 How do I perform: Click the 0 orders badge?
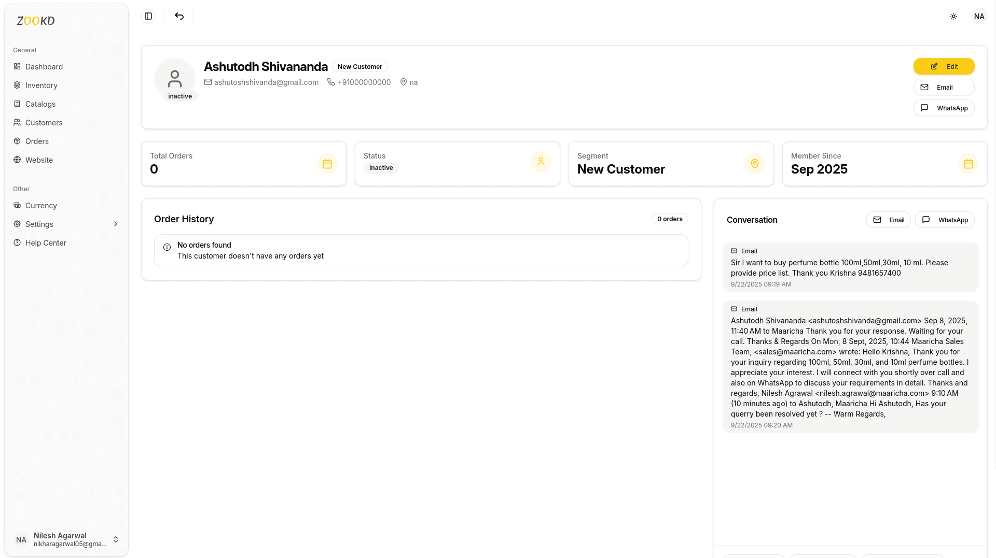tap(669, 219)
